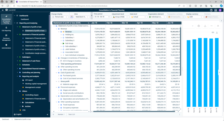Click the Mar 18 column header
The height and width of the screenshot is (121, 224).
click(x=128, y=23)
